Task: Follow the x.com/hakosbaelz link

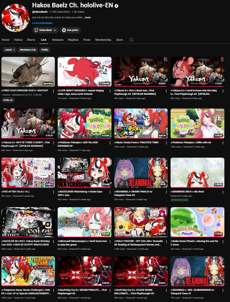Action: click(42, 23)
